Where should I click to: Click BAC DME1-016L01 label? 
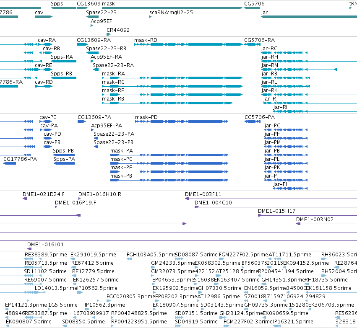[45, 245]
